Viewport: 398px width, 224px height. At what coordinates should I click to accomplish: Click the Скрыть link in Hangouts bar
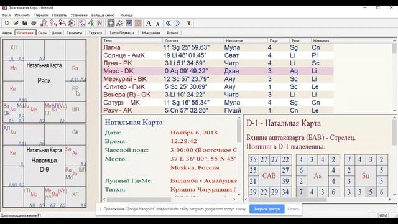(x=294, y=209)
